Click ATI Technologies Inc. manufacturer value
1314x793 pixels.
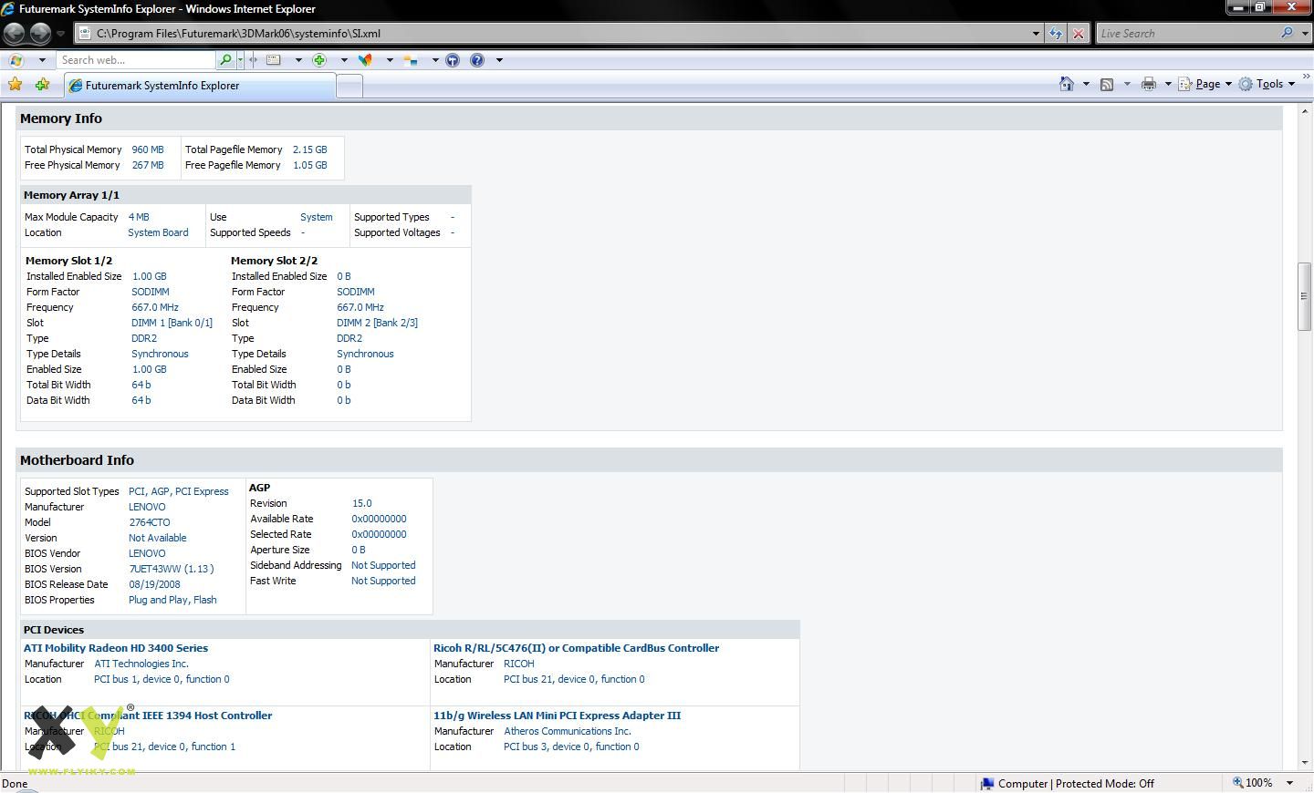click(141, 664)
